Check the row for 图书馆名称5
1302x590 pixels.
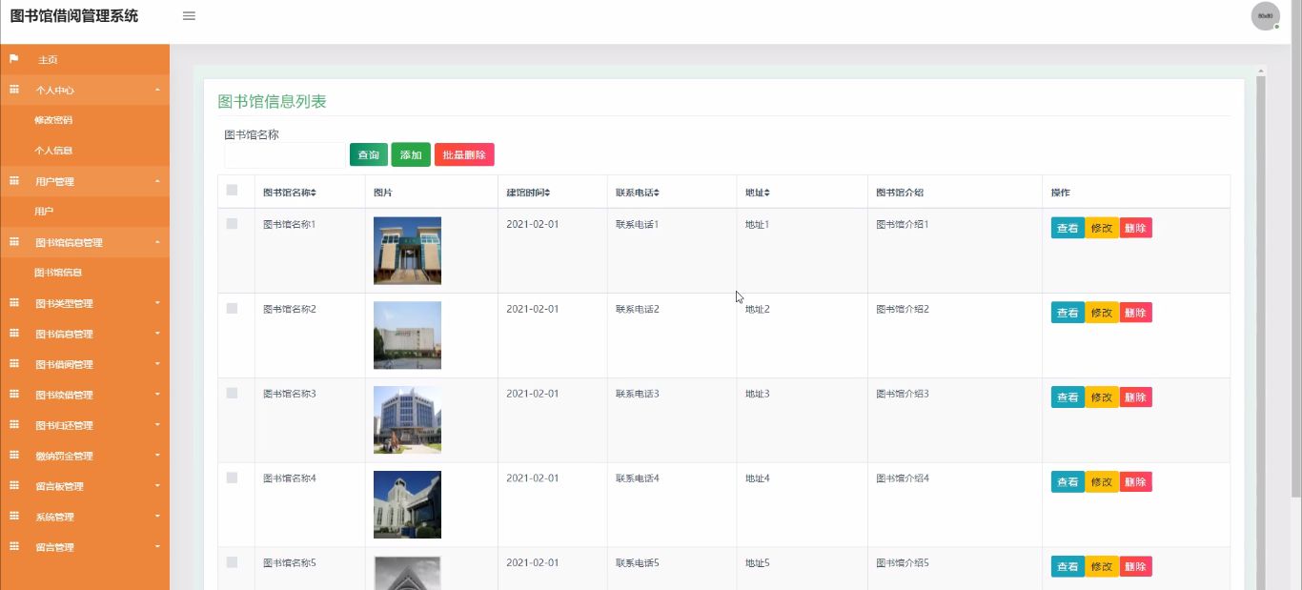click(x=232, y=562)
